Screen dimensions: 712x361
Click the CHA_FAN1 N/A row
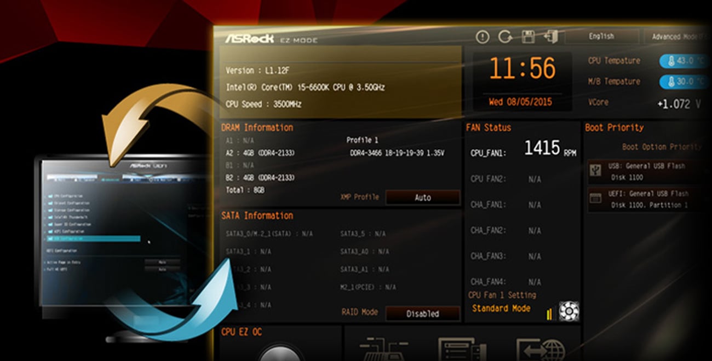coord(506,205)
